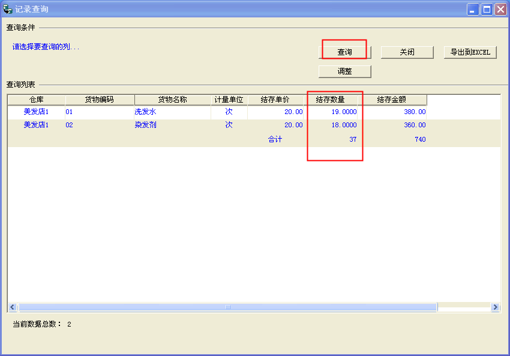Click the 记录查询 window title icon

pos(7,9)
